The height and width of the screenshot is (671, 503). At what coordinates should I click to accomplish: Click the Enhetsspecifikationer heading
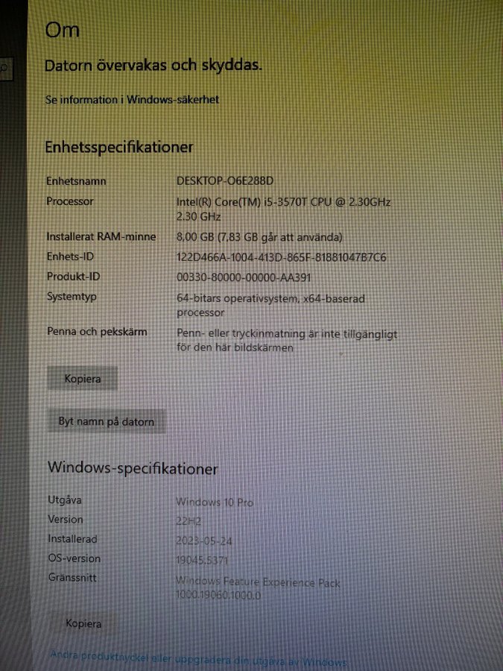click(119, 147)
